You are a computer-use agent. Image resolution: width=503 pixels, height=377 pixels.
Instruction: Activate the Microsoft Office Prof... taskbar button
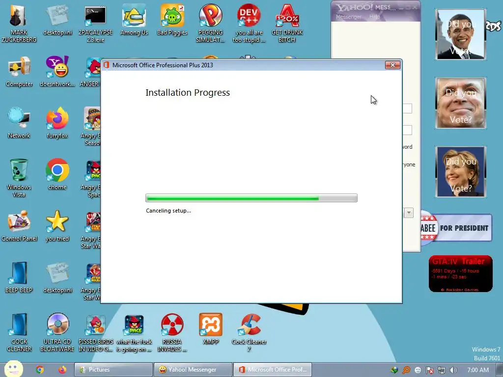272,370
